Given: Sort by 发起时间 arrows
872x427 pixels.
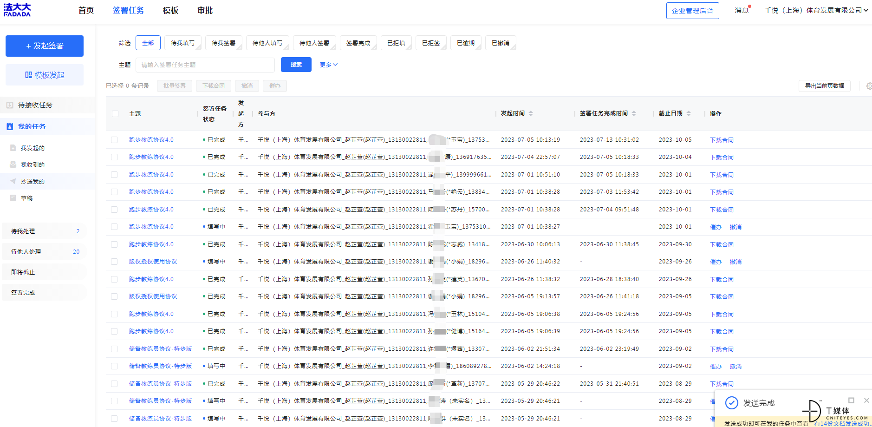Looking at the screenshot, I should click(x=531, y=113).
